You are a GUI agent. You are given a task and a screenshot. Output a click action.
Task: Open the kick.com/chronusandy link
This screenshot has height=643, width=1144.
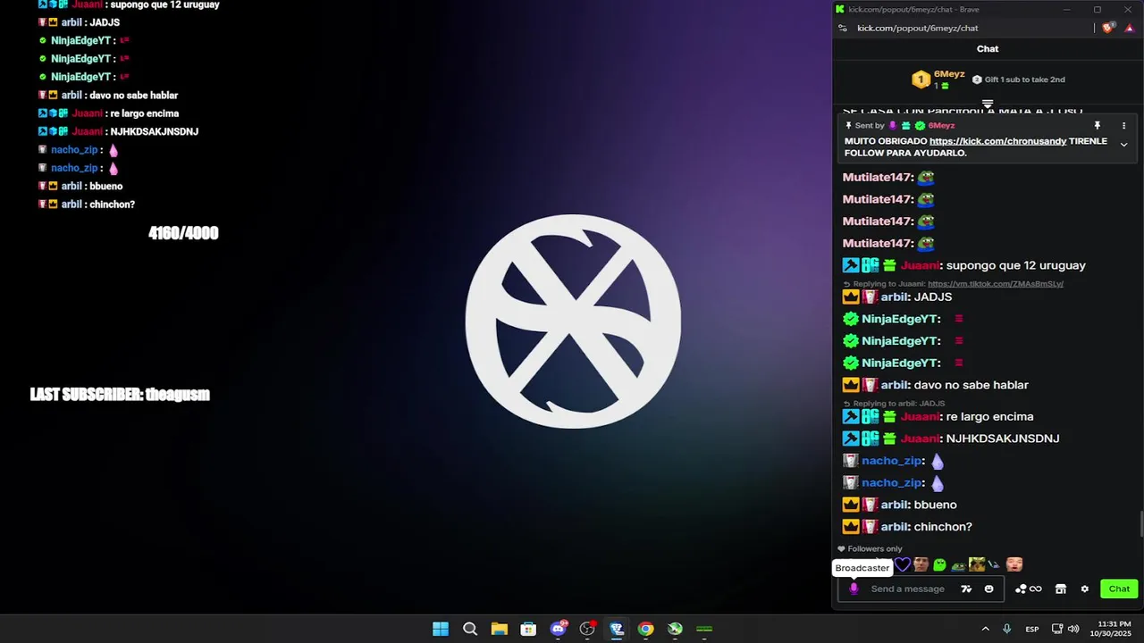pos(997,141)
